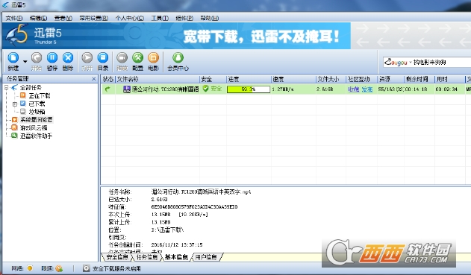Image resolution: width=471 pixels, height=275 pixels.
Task: Sort by the 资源 column header
Action: (390, 79)
